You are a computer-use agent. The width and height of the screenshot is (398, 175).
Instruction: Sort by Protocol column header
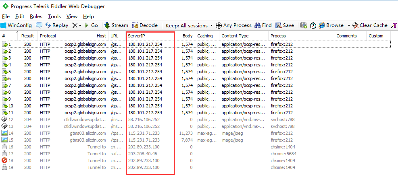49,36
